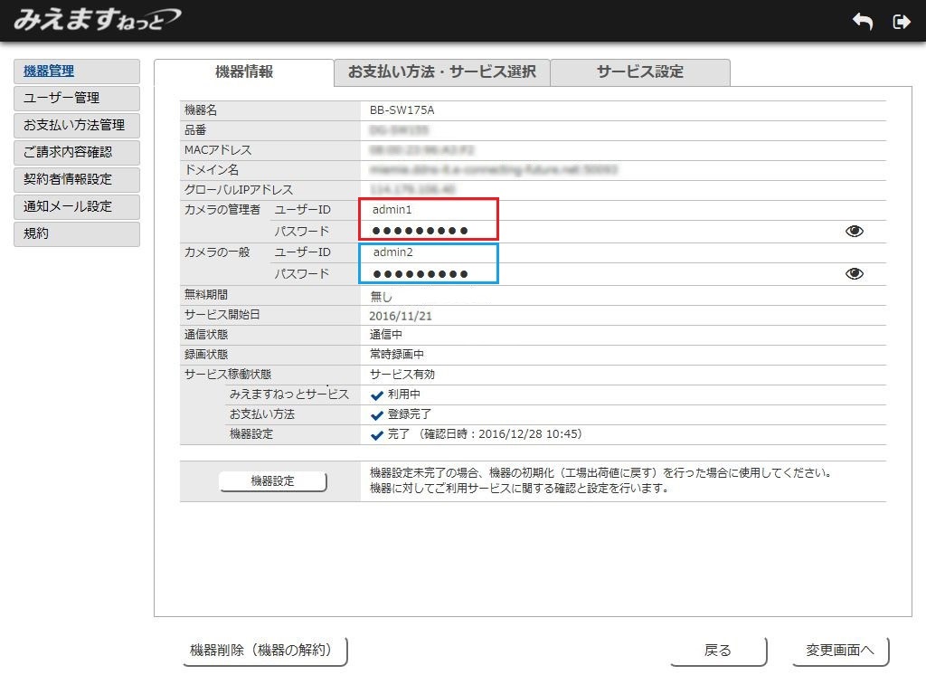Open 契約者情報設定 in sidebar

pos(77,180)
